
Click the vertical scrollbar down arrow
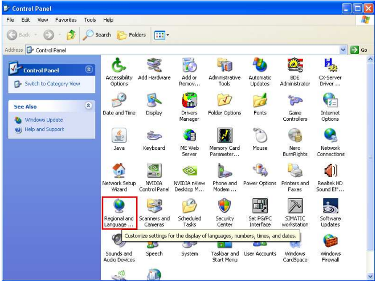point(370,277)
